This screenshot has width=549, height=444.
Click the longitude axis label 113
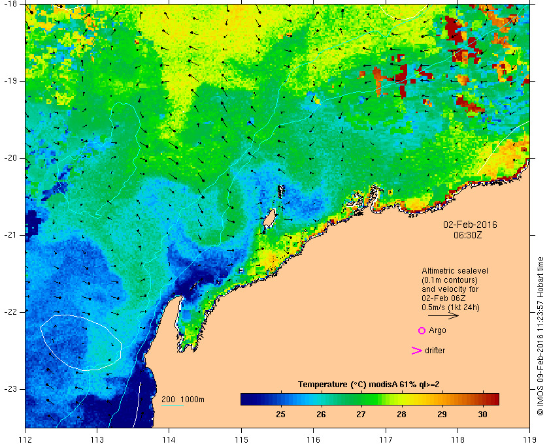point(97,439)
